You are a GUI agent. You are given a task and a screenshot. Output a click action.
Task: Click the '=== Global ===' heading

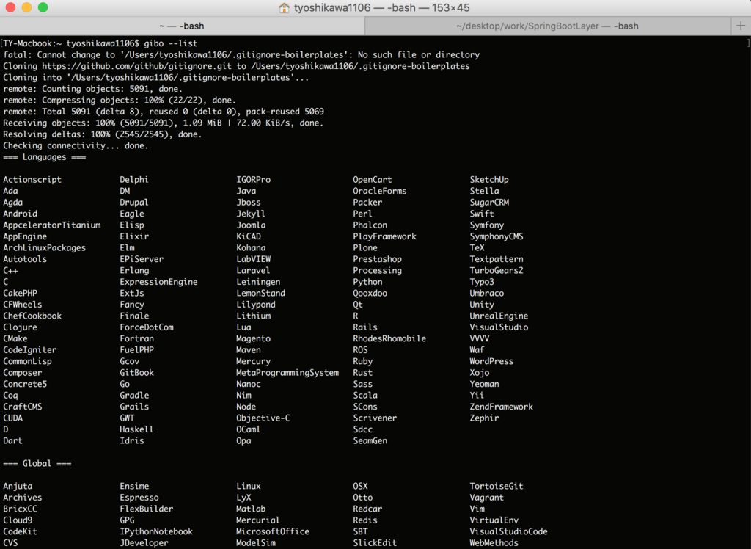[x=37, y=464]
